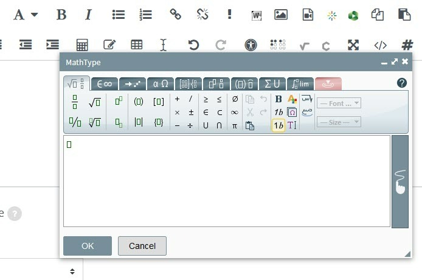Insert square brackets template
422x280 pixels.
(159, 102)
